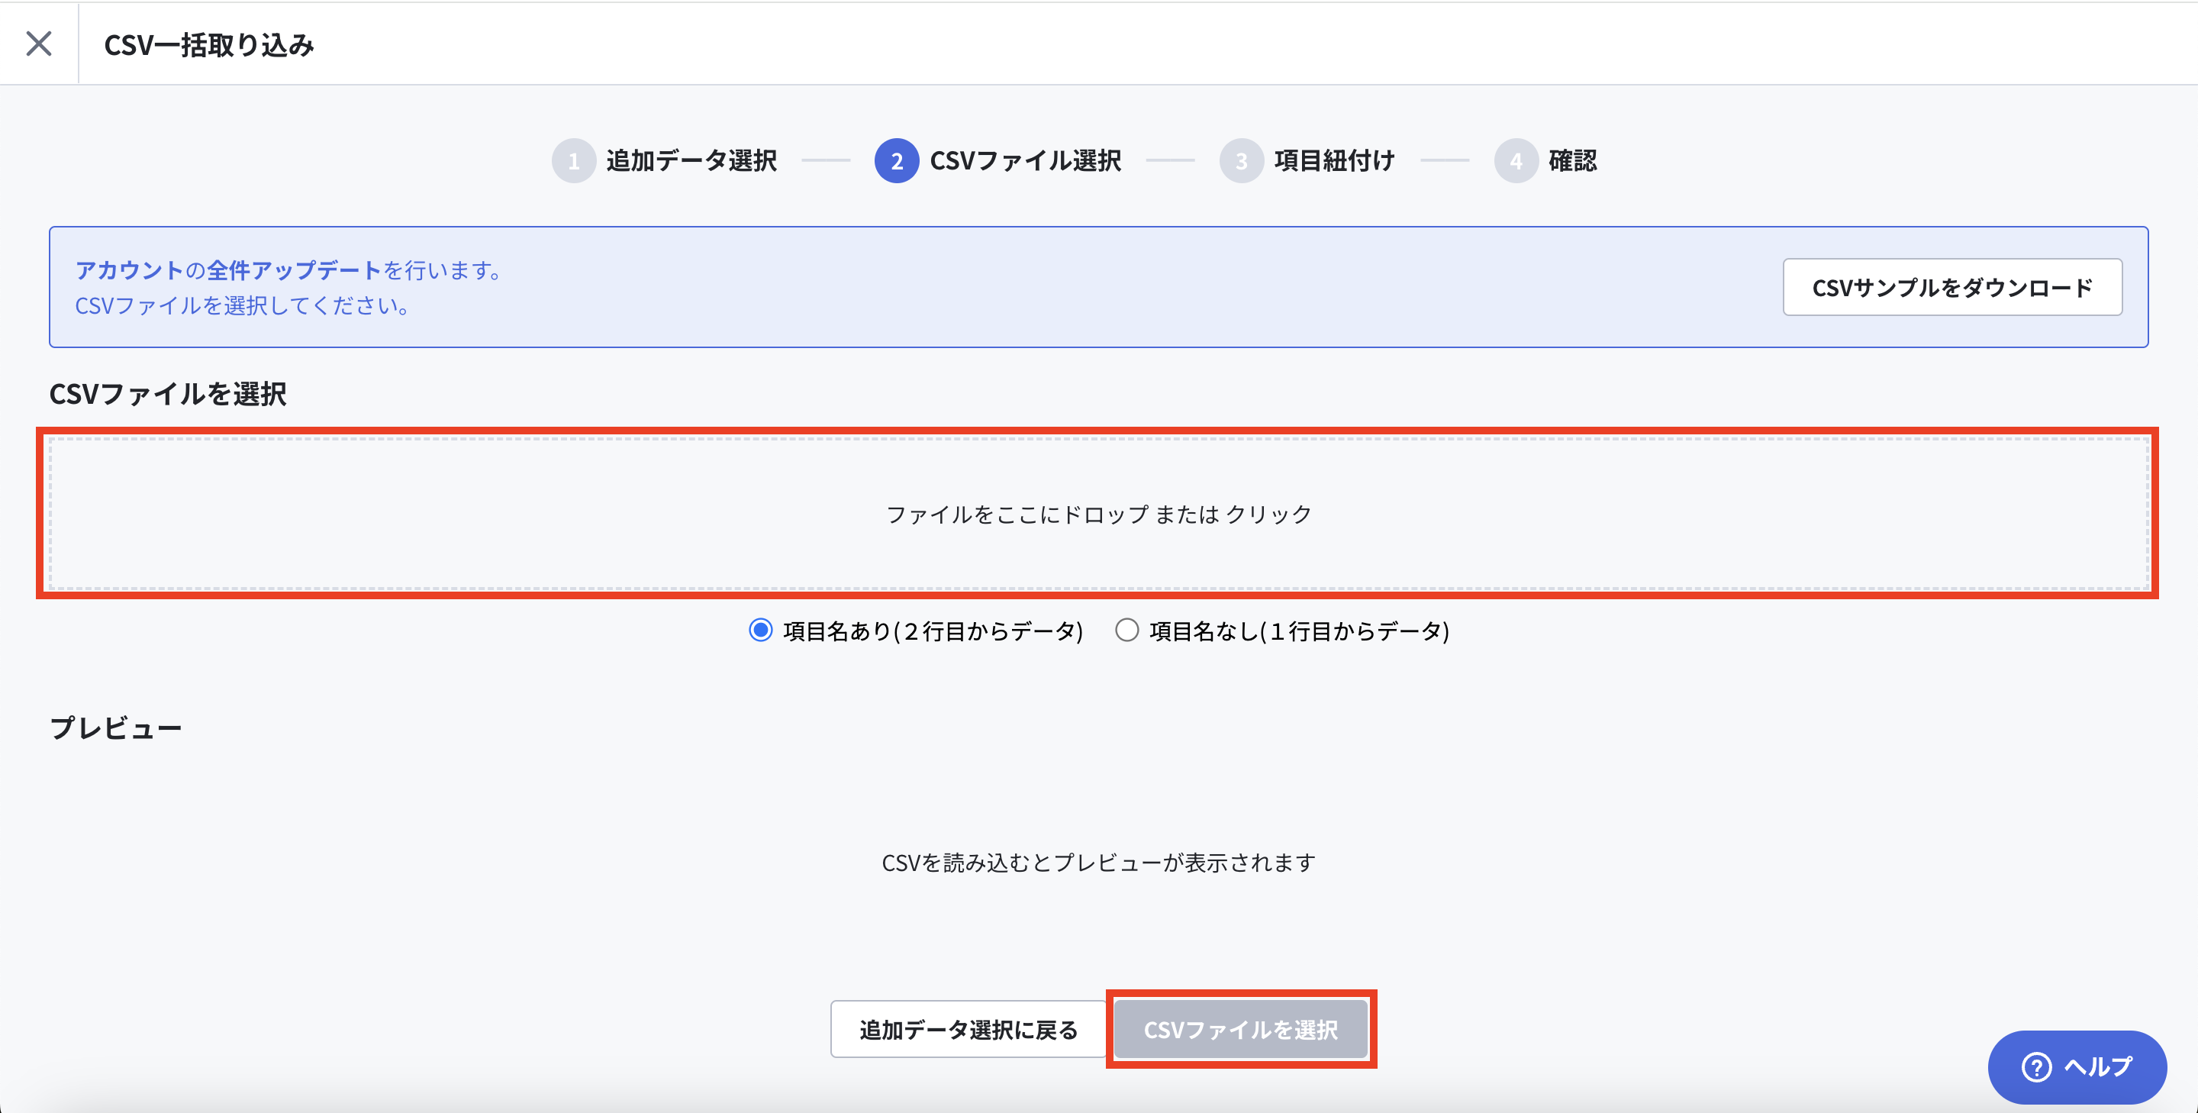Viewport: 2198px width, 1113px height.
Task: Click the step 1 number circle
Action: 573,160
